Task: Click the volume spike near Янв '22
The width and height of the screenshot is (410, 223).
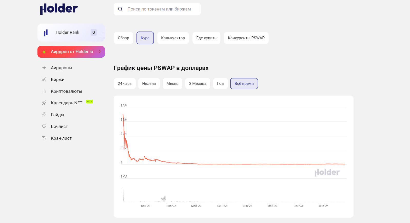Action: pyautogui.click(x=164, y=199)
